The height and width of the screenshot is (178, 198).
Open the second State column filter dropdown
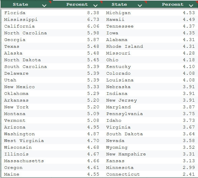[x=140, y=5]
